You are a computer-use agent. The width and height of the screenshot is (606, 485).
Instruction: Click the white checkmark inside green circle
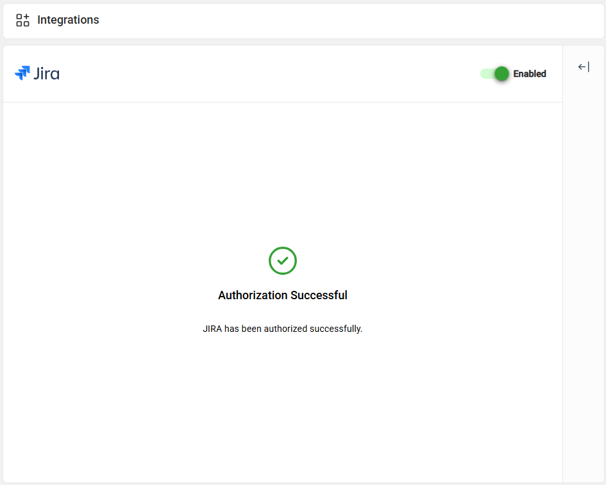point(282,261)
